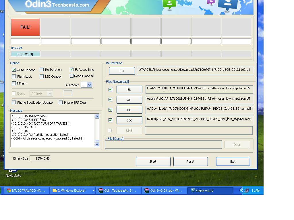The height and width of the screenshot is (220, 294).
Task: Click the Binary Size 1854.0MB value
Action: tap(40, 158)
